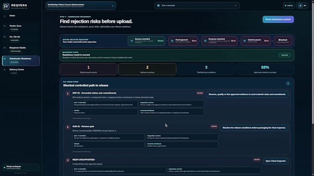This screenshot has height=176, width=314.
Task: Click the number 2 badge beside SUB-02
Action: pyautogui.click(x=68, y=127)
